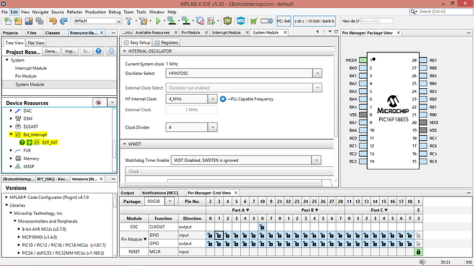Click the Imp... (Import) button
Screen dimensions: 474x266
tap(70, 51)
